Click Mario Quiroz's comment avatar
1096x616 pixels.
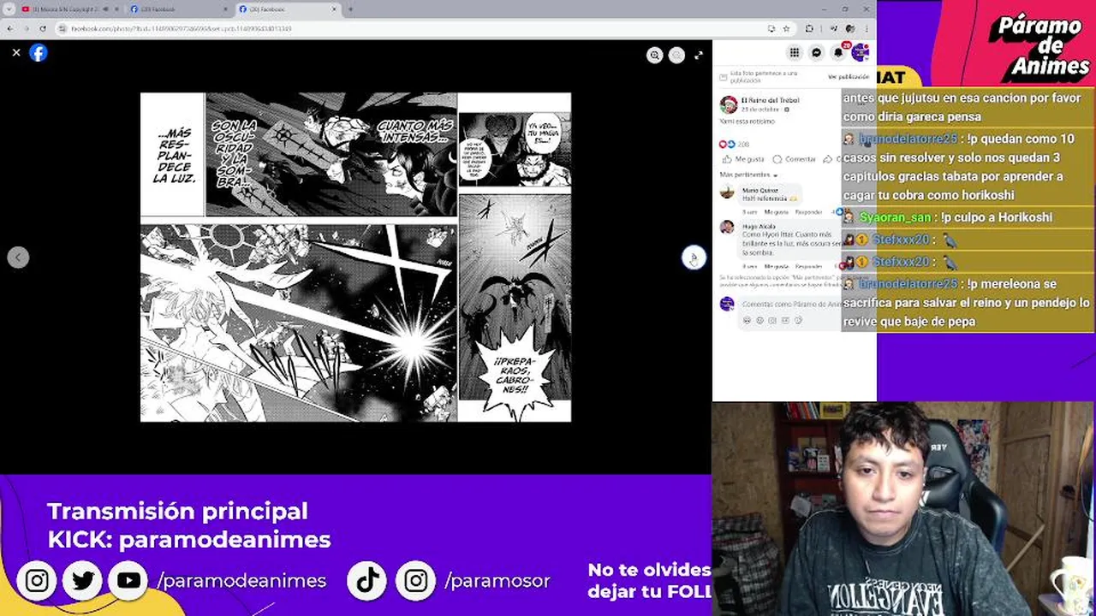727,192
